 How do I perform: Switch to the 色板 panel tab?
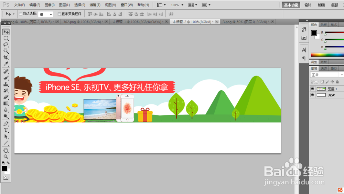[324, 25]
